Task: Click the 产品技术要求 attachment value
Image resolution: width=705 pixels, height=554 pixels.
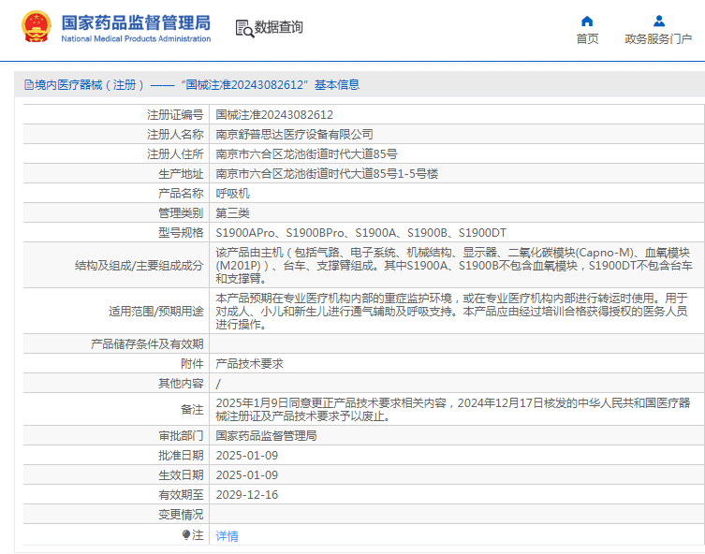Action: pyautogui.click(x=249, y=364)
